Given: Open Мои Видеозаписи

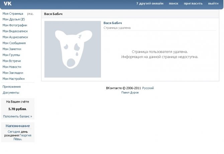Looking at the screenshot, I should pos(15,31).
